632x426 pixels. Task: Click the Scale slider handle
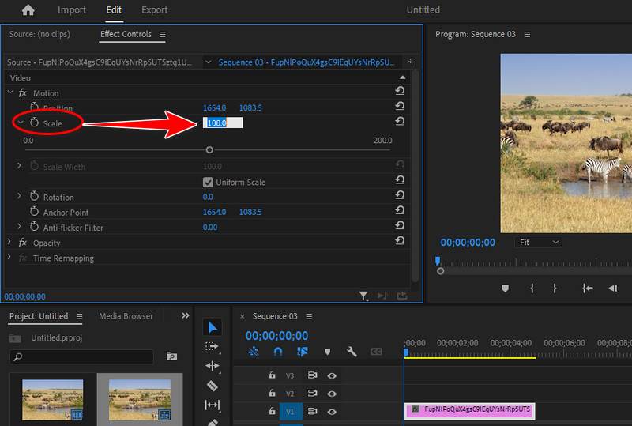click(x=209, y=150)
